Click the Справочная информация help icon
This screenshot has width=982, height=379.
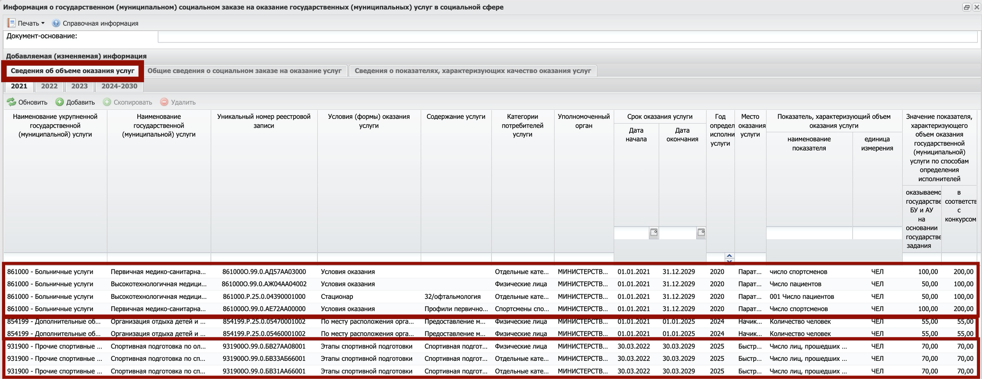pyautogui.click(x=56, y=23)
